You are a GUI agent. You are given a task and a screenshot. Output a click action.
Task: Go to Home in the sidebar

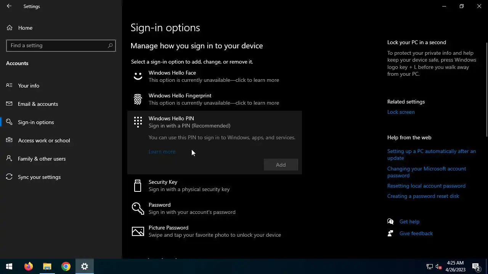[x=61, y=28]
